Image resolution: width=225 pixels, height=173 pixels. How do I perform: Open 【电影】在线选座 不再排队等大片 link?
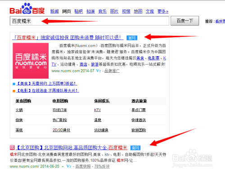point(48,90)
